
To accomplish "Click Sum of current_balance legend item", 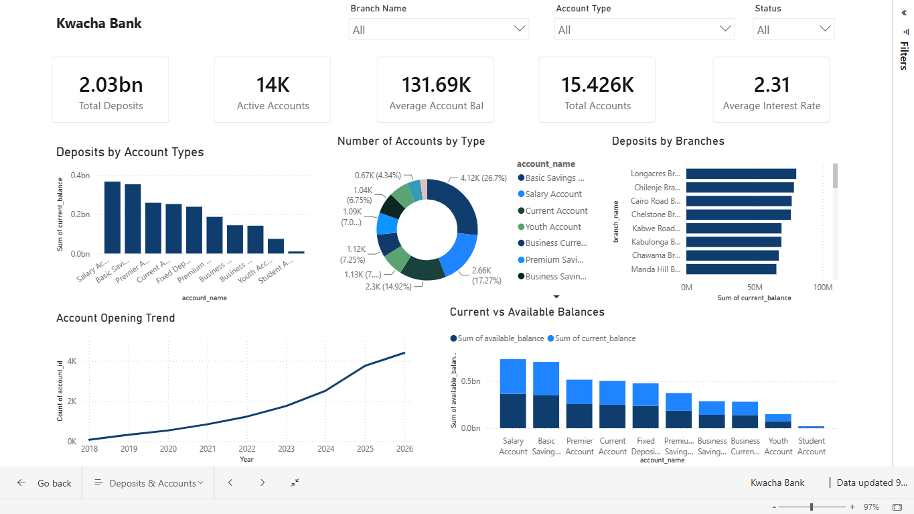I will tap(591, 338).
